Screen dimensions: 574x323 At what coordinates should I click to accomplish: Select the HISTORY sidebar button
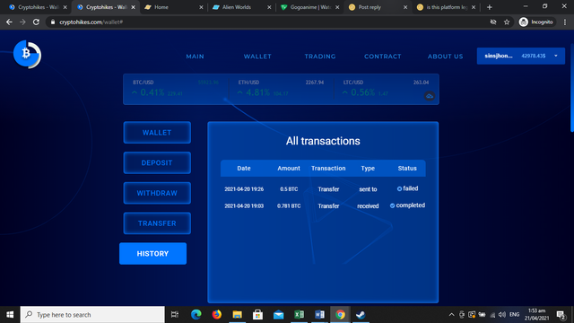pos(152,253)
